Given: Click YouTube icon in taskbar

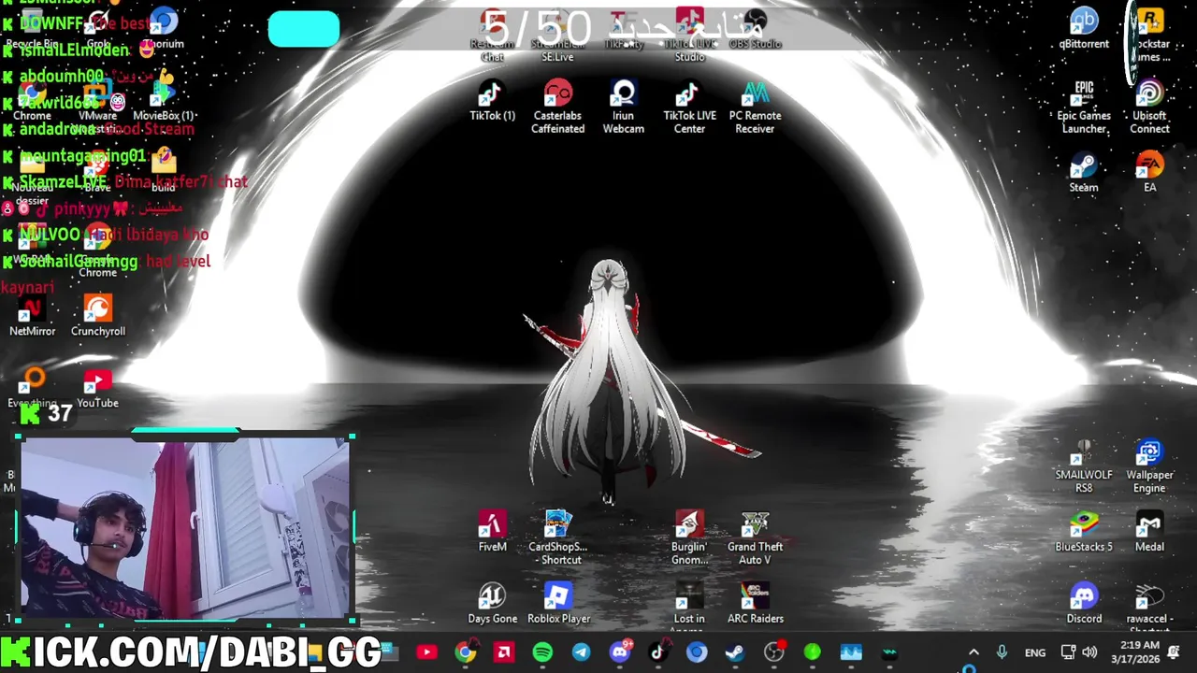Looking at the screenshot, I should pos(426,652).
